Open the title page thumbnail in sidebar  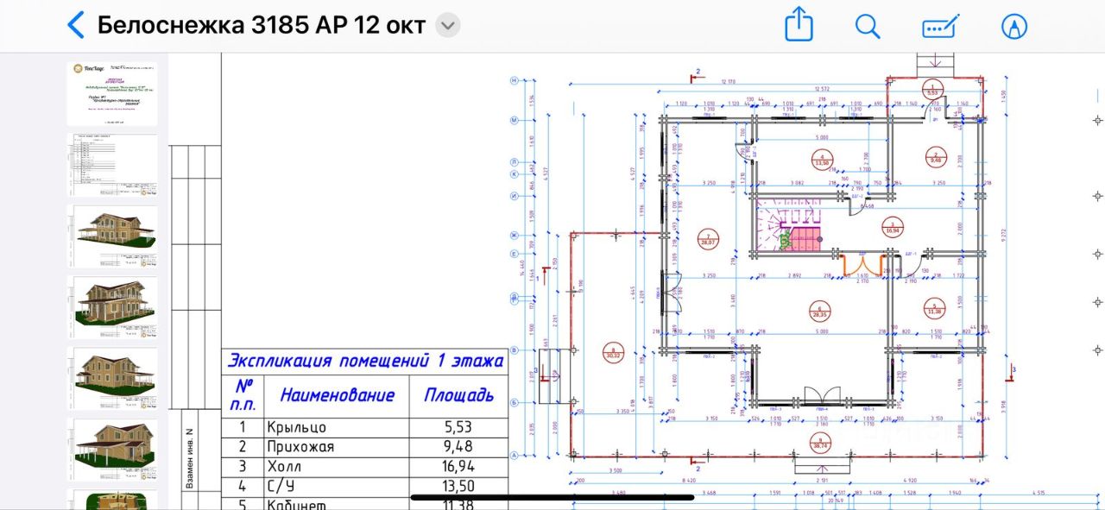(112, 94)
